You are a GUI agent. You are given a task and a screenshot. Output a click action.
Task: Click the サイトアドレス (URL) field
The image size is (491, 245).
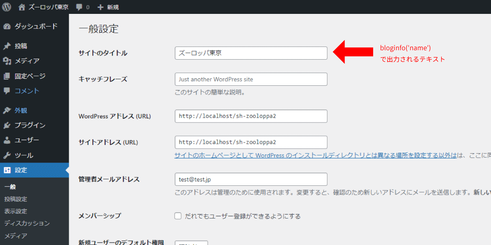[251, 142]
